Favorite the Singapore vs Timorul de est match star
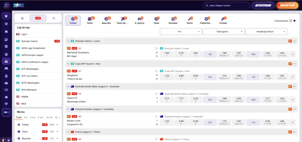 click(156, 71)
